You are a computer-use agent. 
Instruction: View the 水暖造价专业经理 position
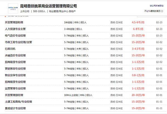click(x=15, y=55)
